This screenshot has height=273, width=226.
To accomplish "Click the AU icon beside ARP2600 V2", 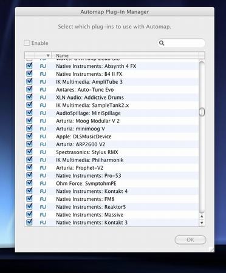I will [43, 144].
